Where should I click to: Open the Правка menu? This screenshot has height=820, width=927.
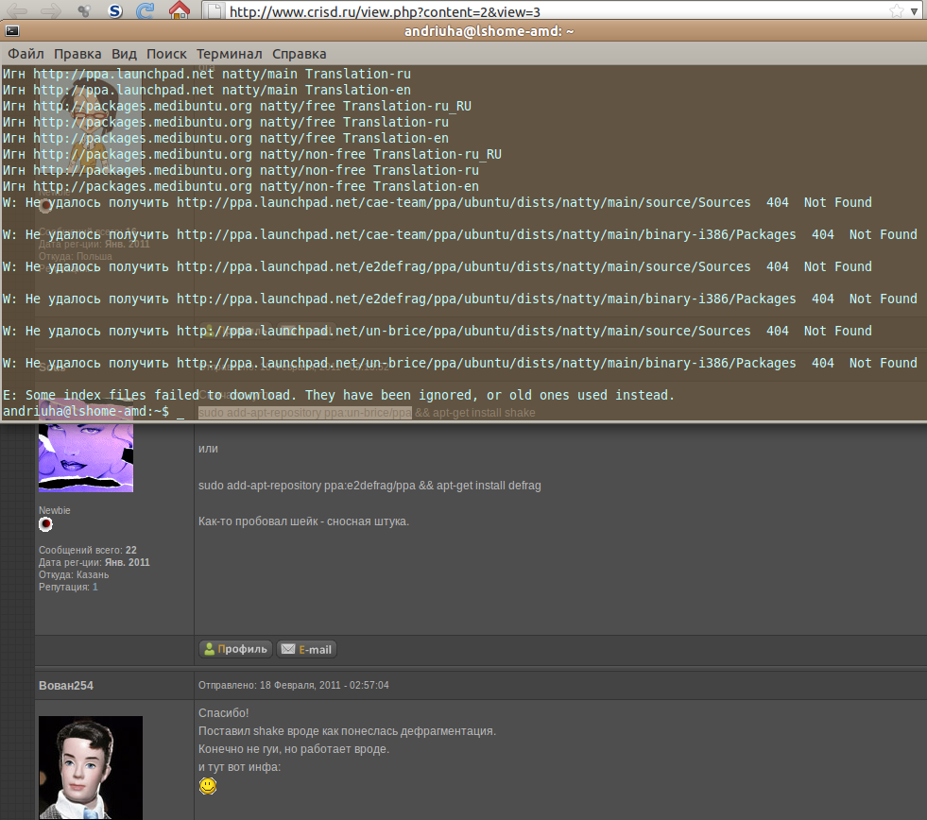pos(77,54)
